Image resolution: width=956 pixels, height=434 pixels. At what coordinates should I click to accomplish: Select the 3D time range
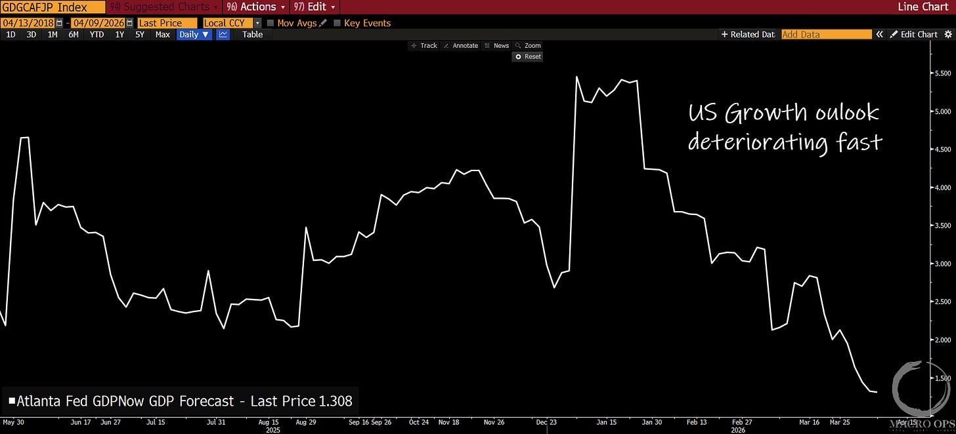(32, 34)
